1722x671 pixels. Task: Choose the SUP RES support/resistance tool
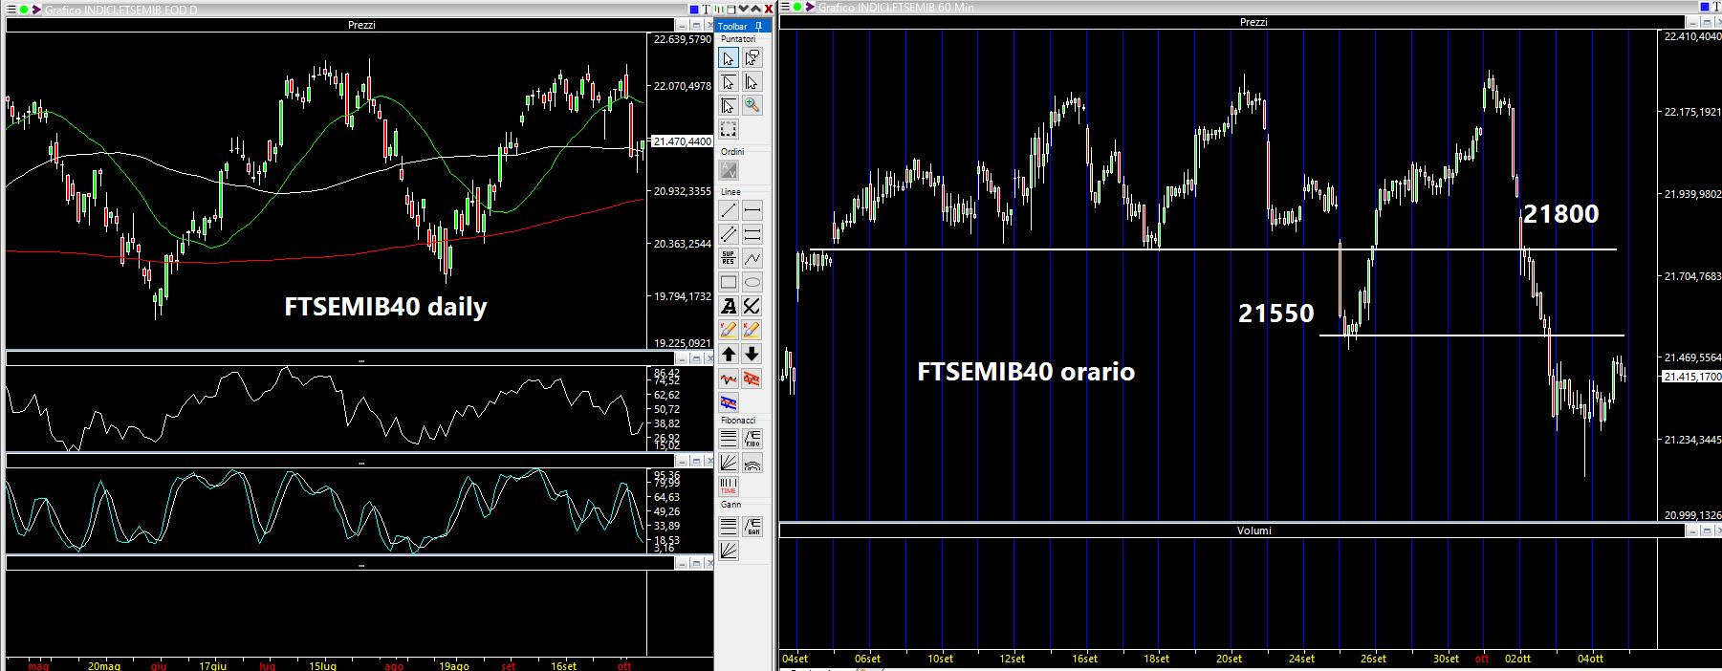click(x=729, y=258)
